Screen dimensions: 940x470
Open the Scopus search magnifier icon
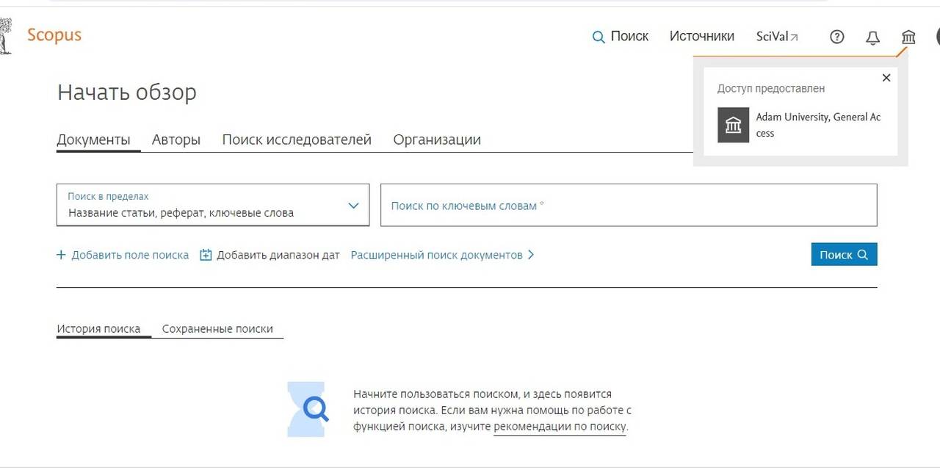tap(598, 36)
